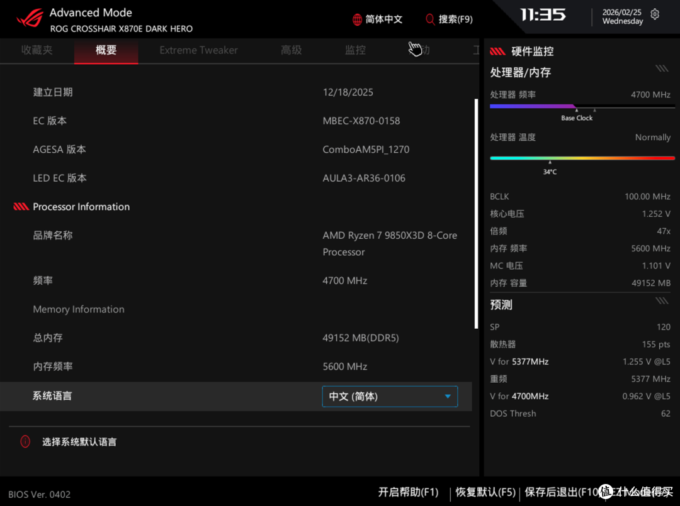
Task: Click the MC 电压 1.101 V value
Action: 656,266
